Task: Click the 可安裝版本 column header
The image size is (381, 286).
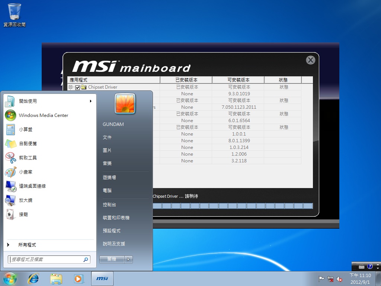Action: coord(238,80)
